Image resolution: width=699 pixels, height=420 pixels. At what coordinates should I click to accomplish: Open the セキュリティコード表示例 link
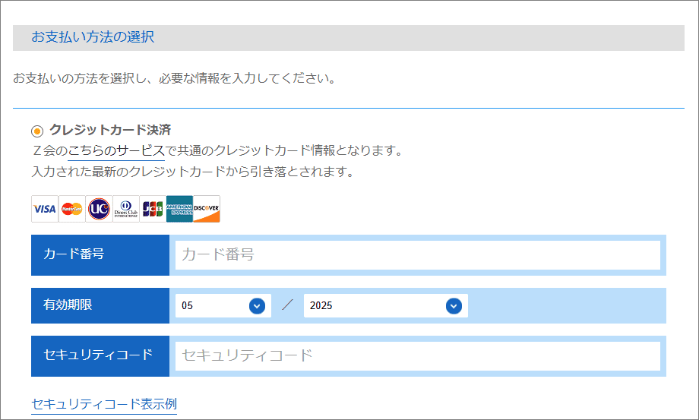(104, 404)
